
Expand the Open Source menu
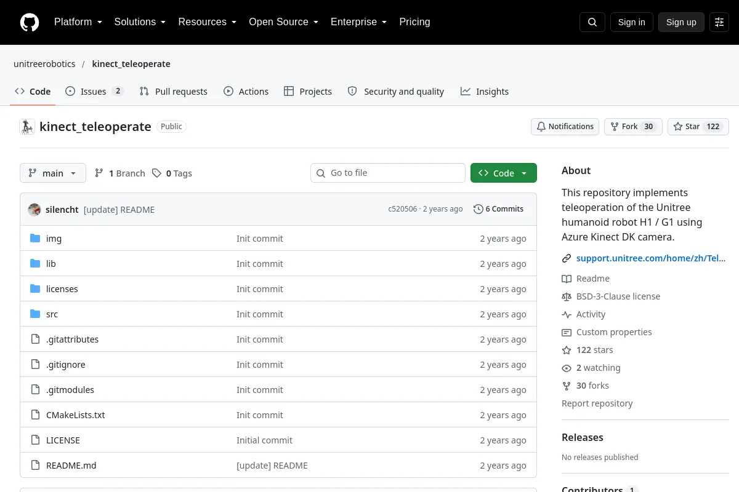(x=284, y=22)
